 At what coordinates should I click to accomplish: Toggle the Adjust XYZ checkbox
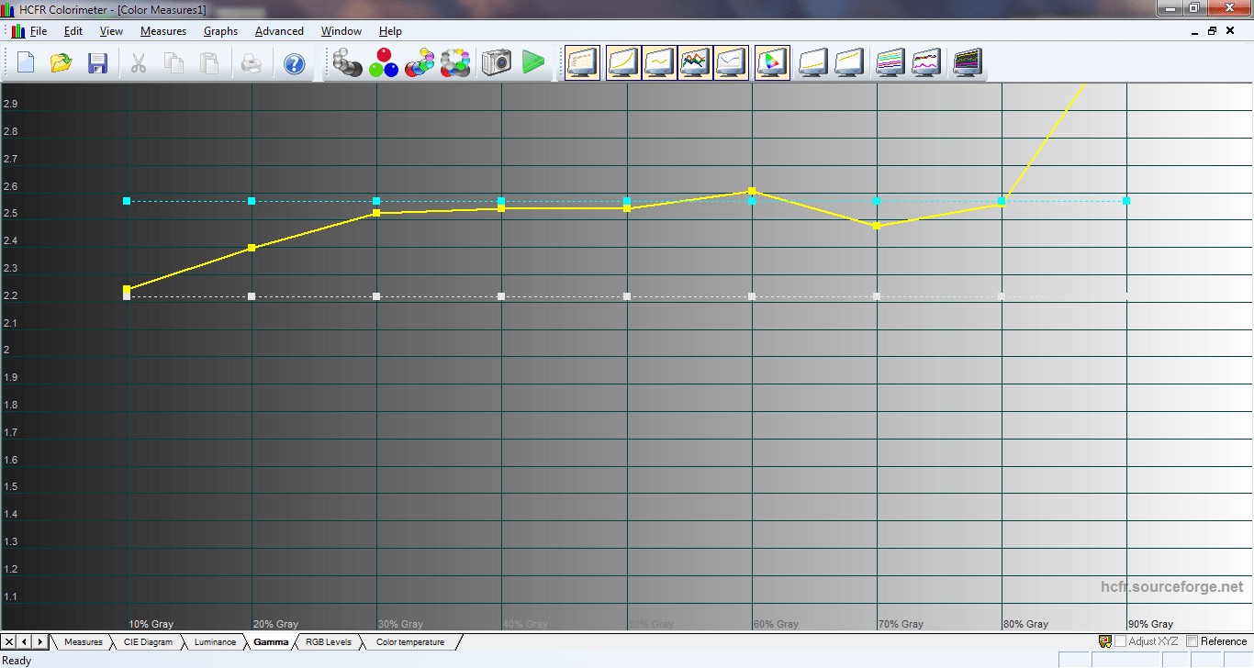click(x=1121, y=641)
